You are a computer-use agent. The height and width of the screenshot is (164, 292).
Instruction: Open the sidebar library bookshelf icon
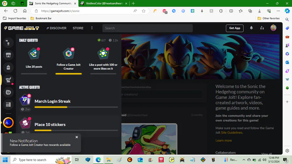pos(8,104)
